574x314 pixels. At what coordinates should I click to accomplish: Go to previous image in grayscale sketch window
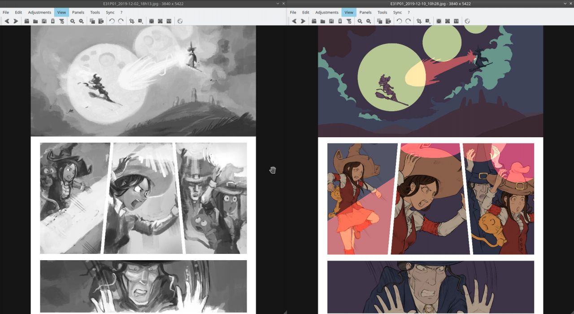pos(7,21)
